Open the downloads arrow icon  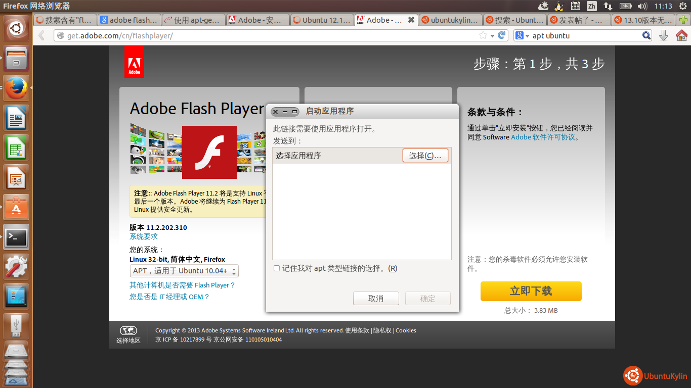click(664, 35)
